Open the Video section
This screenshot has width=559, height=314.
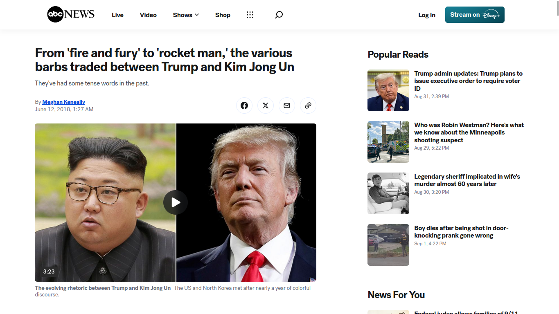pos(148,15)
